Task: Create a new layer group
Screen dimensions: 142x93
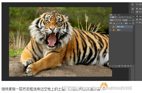Action: click(125, 66)
